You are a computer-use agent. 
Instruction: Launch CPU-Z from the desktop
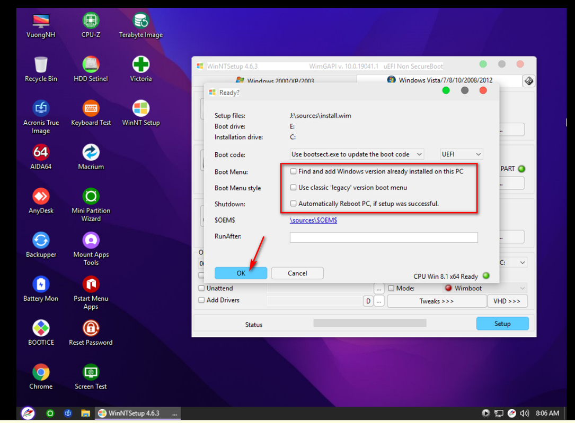tap(91, 25)
